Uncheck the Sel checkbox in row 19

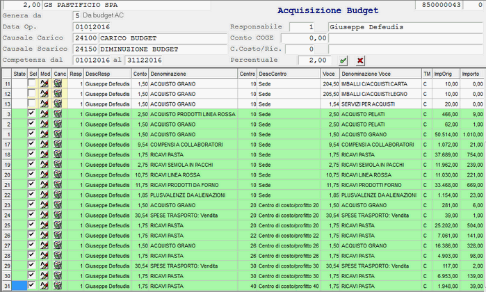coord(31,164)
